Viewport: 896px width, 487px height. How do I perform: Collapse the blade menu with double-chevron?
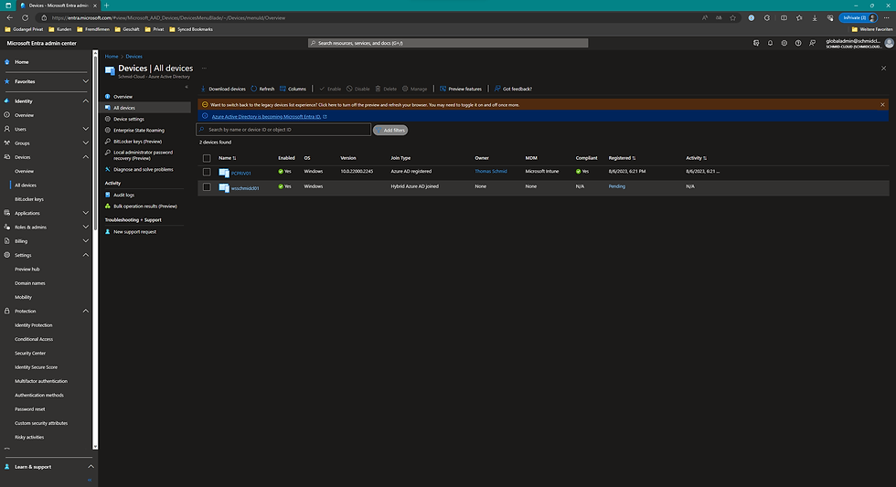(x=187, y=87)
